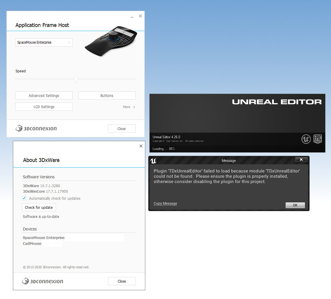
Task: Select SpaceMouse Enterprise in Devices list
Action: tap(44, 238)
